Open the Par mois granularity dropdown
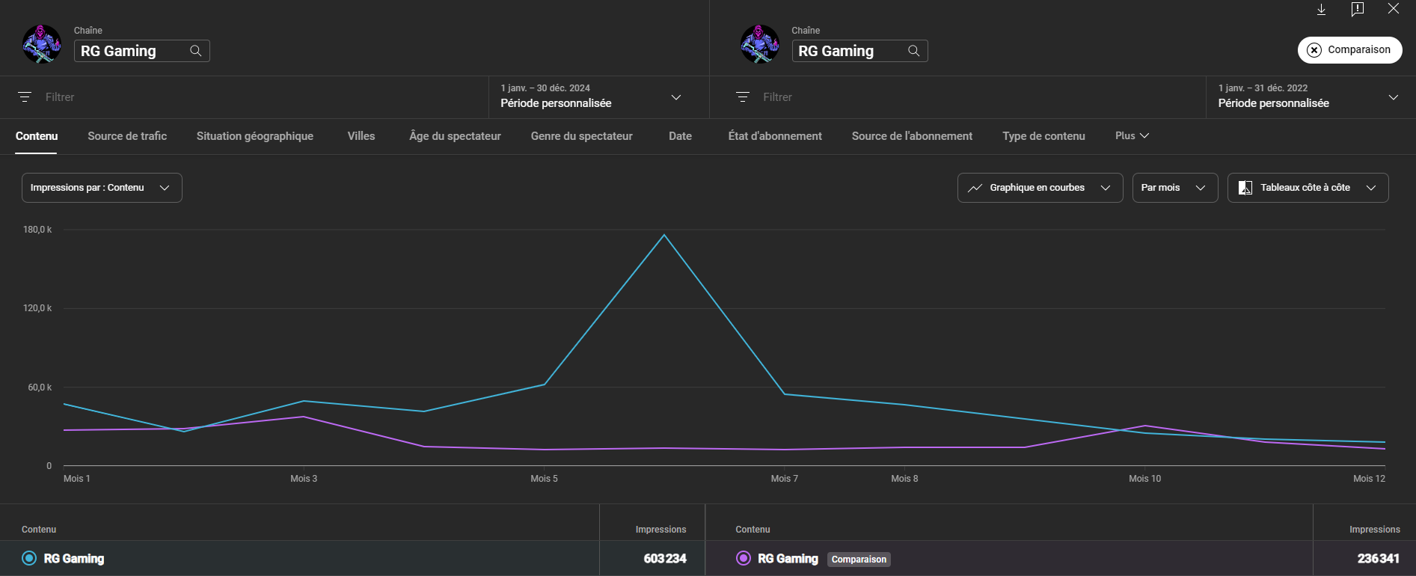Image resolution: width=1416 pixels, height=576 pixels. click(x=1175, y=188)
